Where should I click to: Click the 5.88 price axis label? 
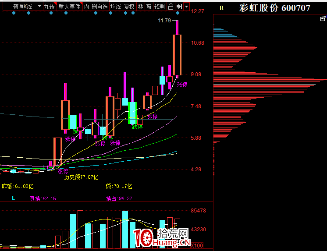[x=196, y=138]
